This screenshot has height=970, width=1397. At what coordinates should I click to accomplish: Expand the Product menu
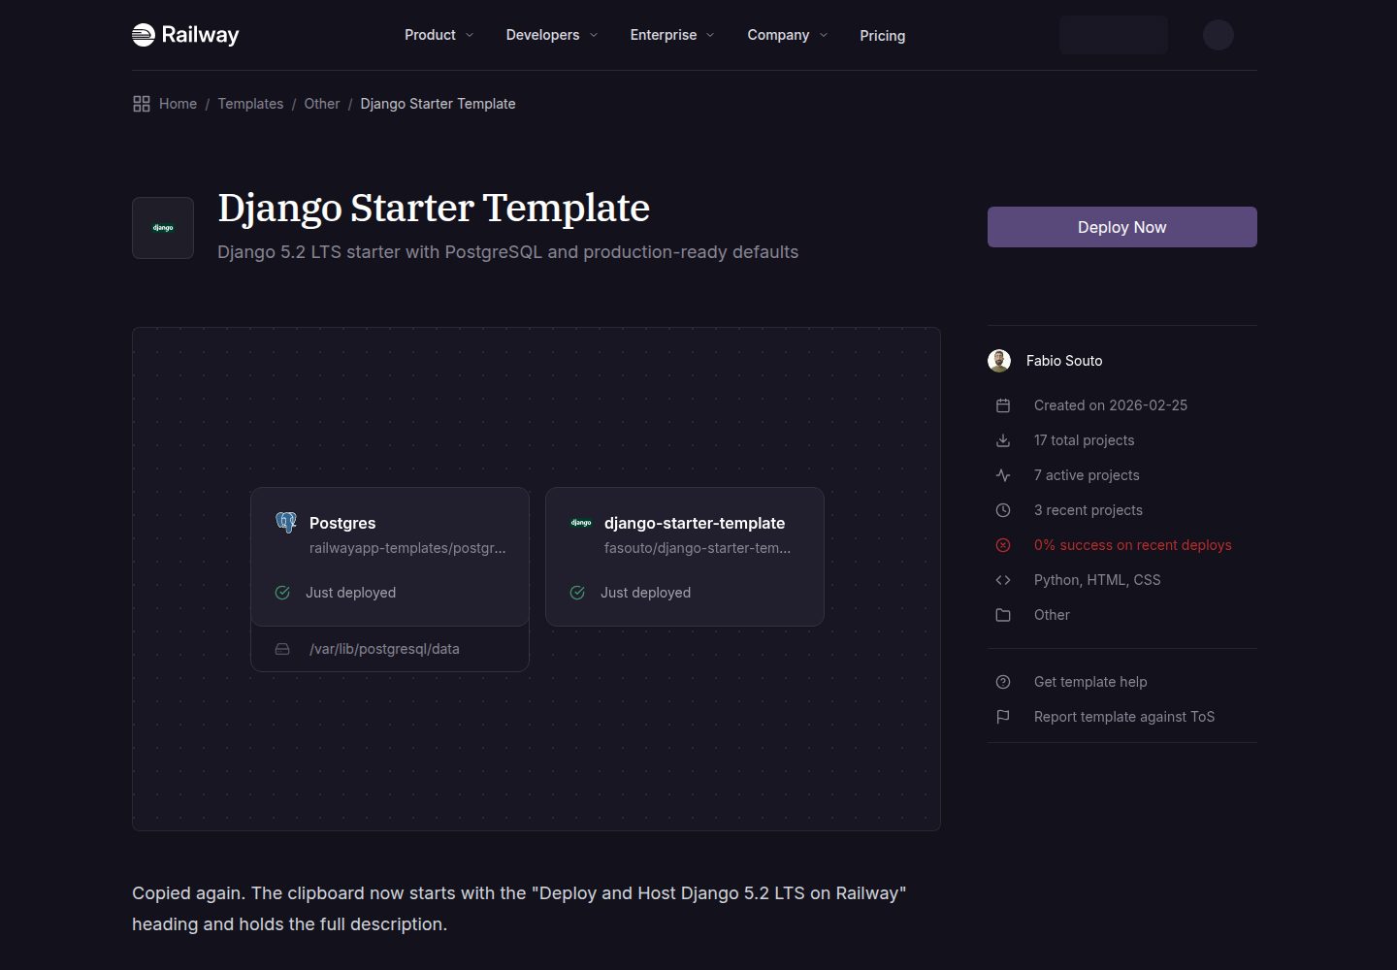click(x=439, y=35)
